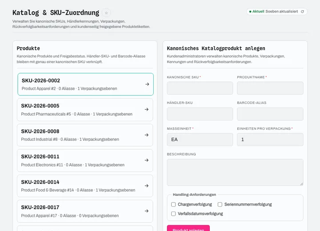320x231 pixels.
Task: Focus the Barcode-Alias input field
Action: click(270, 114)
